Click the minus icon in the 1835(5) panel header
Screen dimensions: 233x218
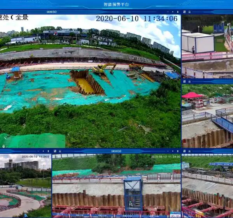pos(168,12)
